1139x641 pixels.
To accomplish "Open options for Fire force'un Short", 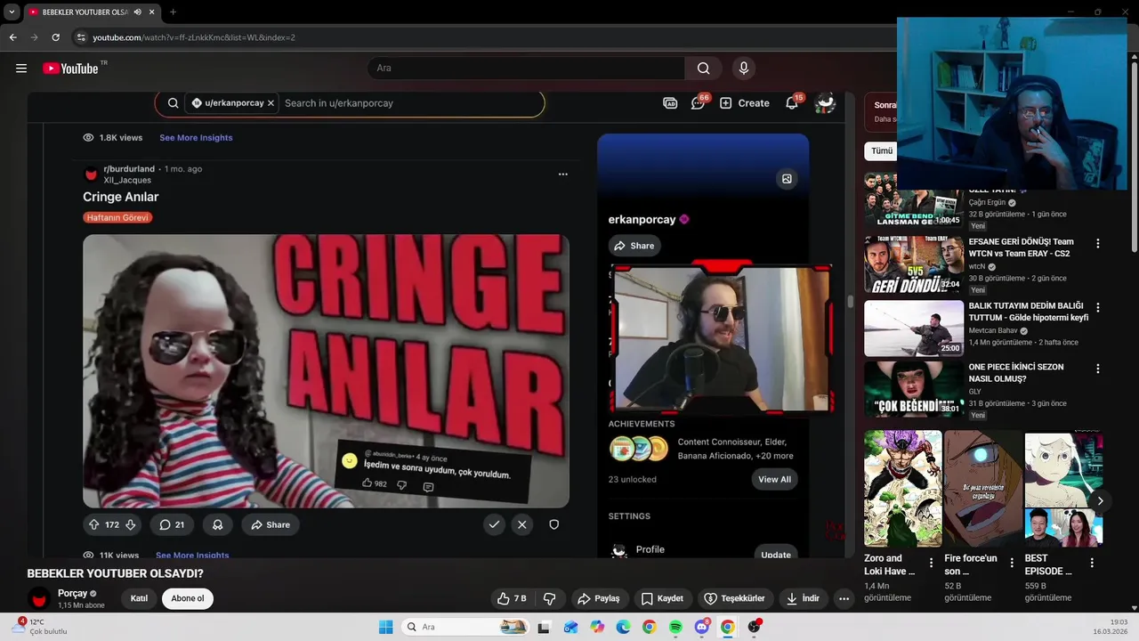I will (1012, 563).
